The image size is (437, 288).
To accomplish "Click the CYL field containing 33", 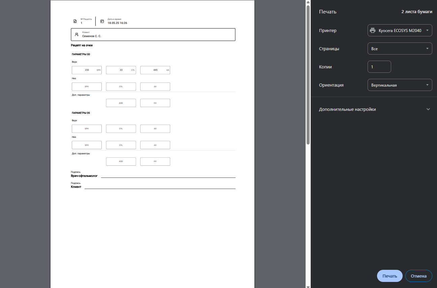I will tap(121, 70).
